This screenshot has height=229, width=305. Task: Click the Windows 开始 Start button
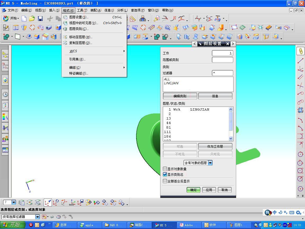tap(12, 225)
